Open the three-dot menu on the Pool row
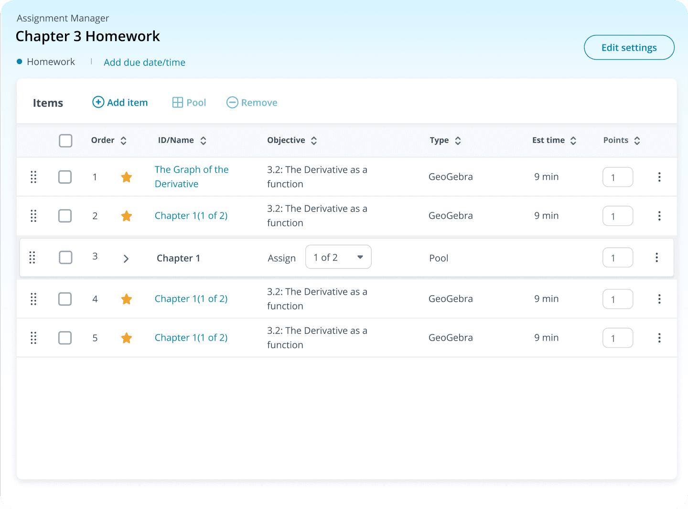 pos(656,257)
